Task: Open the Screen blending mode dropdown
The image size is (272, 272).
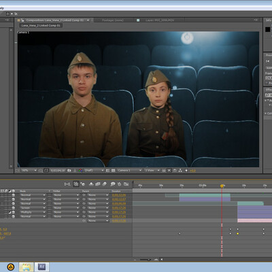Action: pyautogui.click(x=33, y=208)
